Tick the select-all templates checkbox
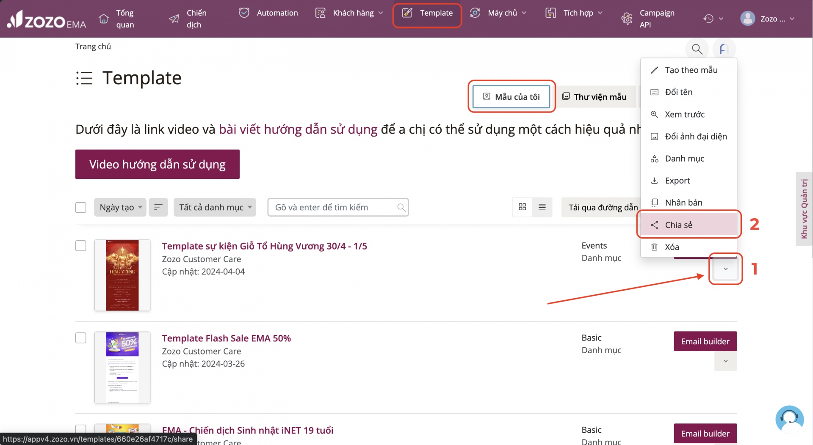 81,207
